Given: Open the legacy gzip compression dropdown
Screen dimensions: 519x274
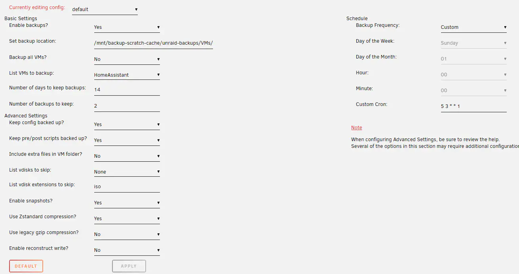Looking at the screenshot, I should pos(127,234).
